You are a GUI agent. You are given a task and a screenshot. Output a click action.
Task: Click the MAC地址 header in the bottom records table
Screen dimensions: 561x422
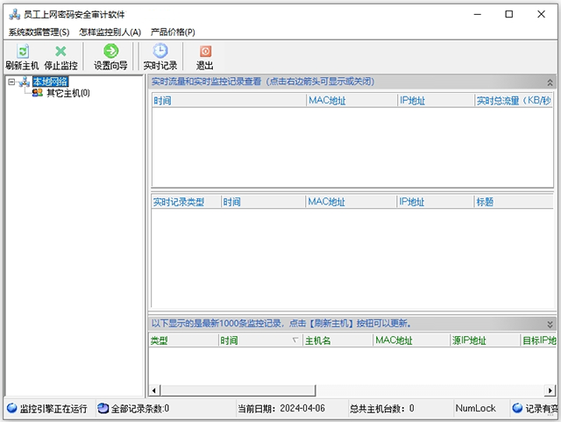click(x=411, y=340)
